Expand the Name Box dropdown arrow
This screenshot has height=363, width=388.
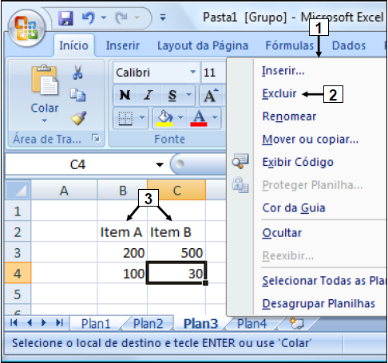tap(160, 165)
